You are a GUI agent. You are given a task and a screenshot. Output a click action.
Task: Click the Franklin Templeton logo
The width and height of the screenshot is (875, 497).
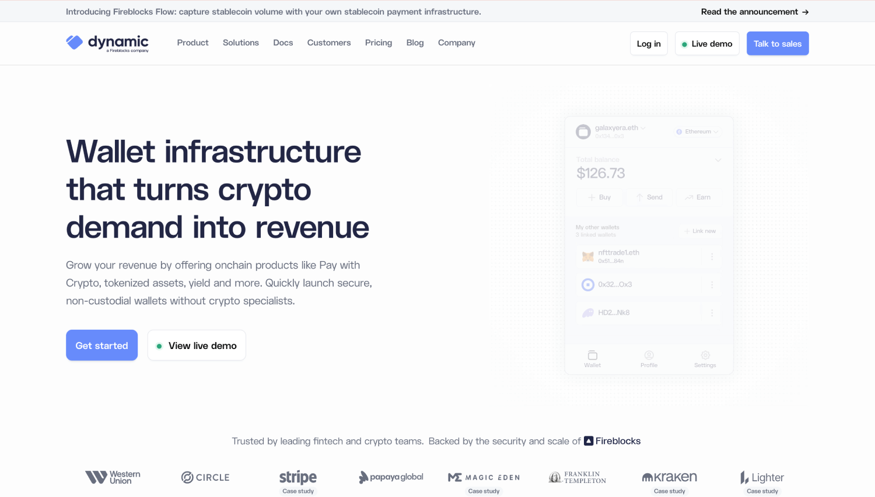(x=577, y=477)
